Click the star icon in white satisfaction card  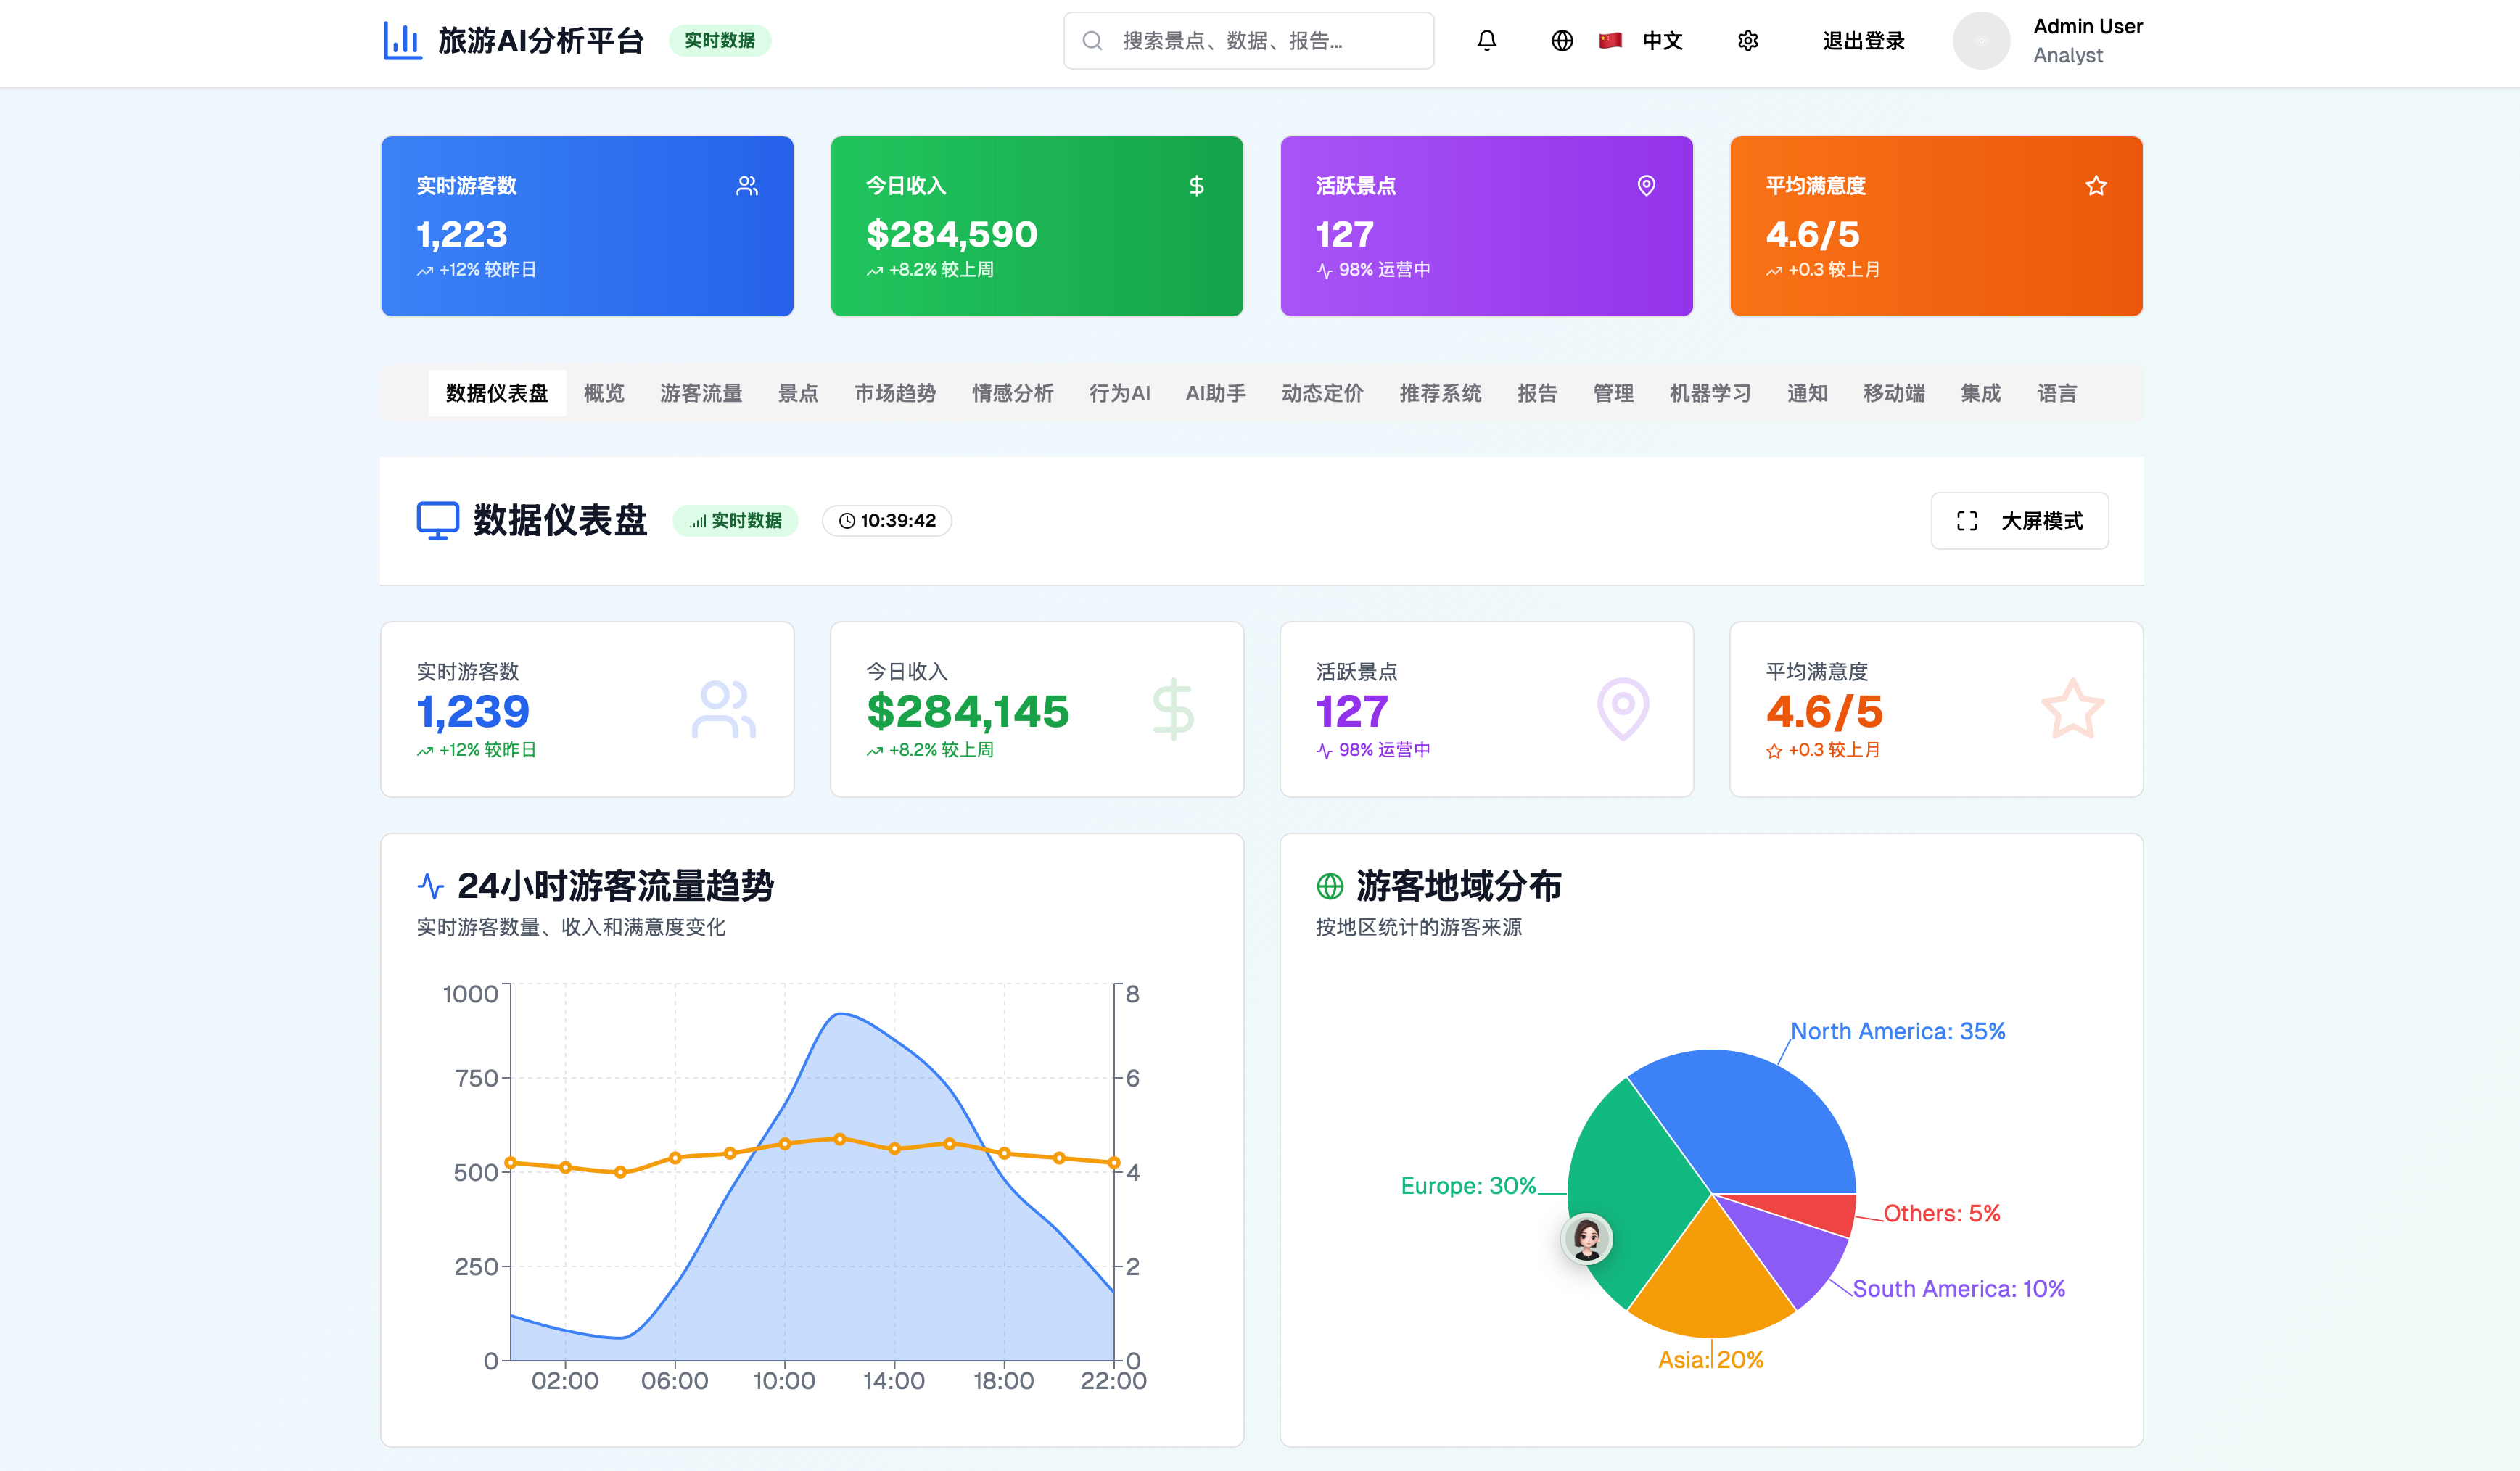point(2072,709)
